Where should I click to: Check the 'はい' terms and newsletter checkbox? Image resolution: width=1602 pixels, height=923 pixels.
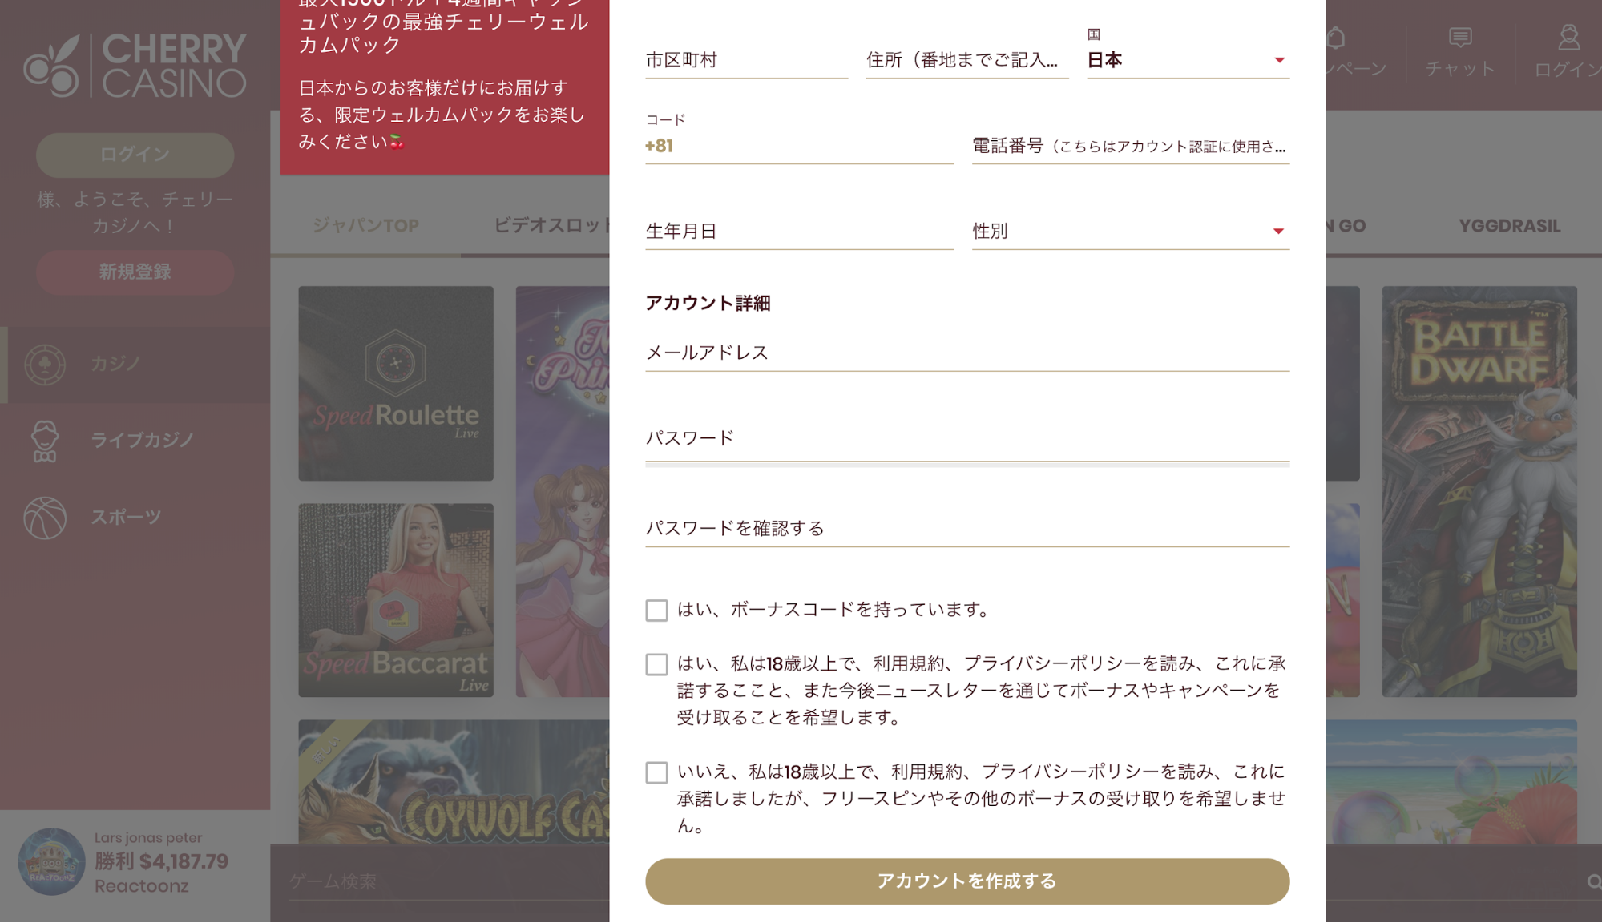(656, 664)
